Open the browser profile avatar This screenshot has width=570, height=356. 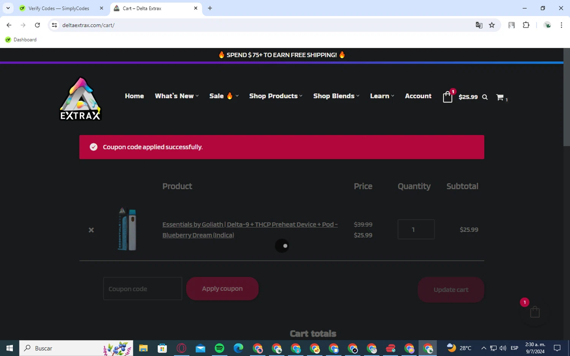tap(548, 25)
